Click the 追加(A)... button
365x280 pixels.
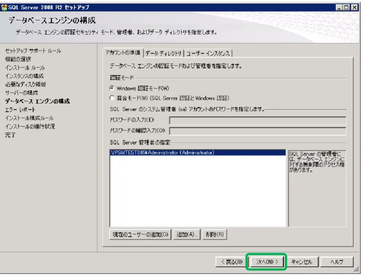tap(187, 234)
